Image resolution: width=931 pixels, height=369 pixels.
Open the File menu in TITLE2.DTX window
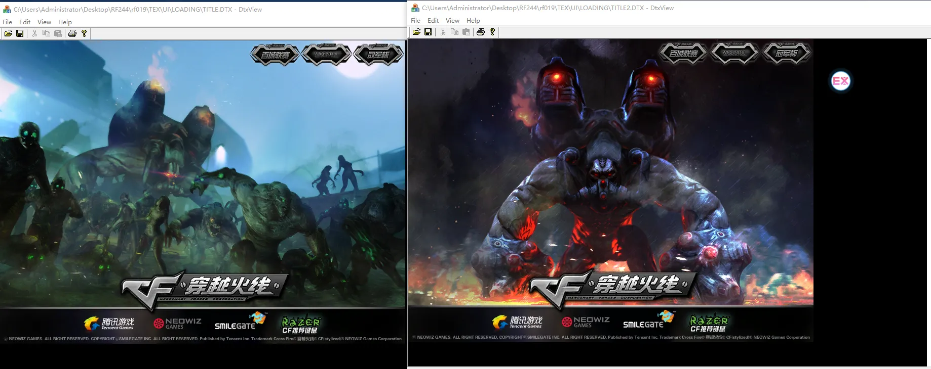pos(416,21)
